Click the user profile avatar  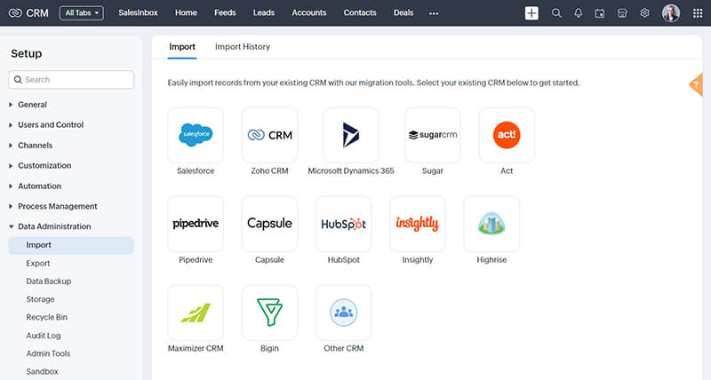pyautogui.click(x=671, y=13)
